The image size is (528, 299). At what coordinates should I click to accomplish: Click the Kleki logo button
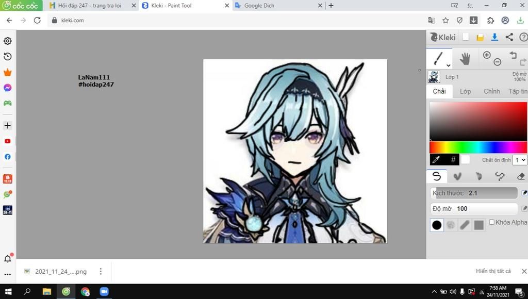[x=443, y=37]
